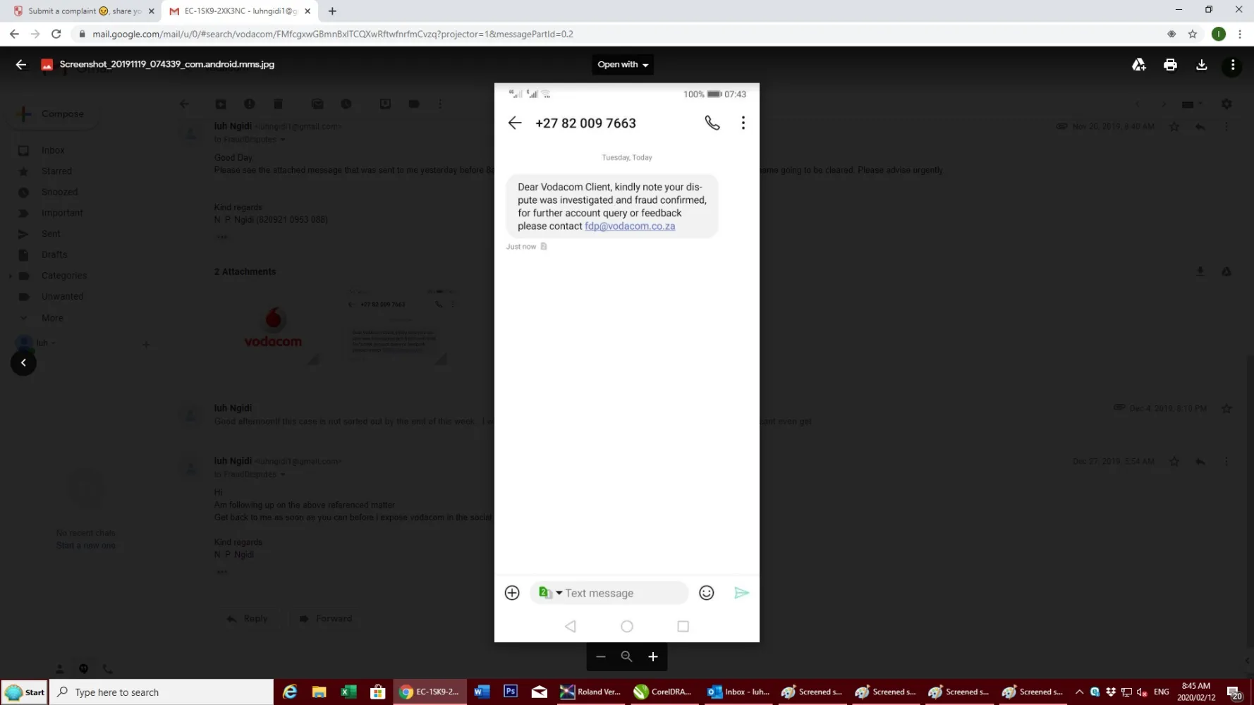Open Inbox folder in Gmail

point(53,150)
